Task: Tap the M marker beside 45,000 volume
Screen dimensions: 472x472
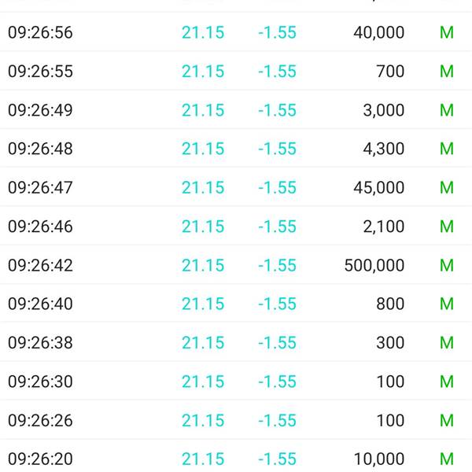Action: point(446,187)
